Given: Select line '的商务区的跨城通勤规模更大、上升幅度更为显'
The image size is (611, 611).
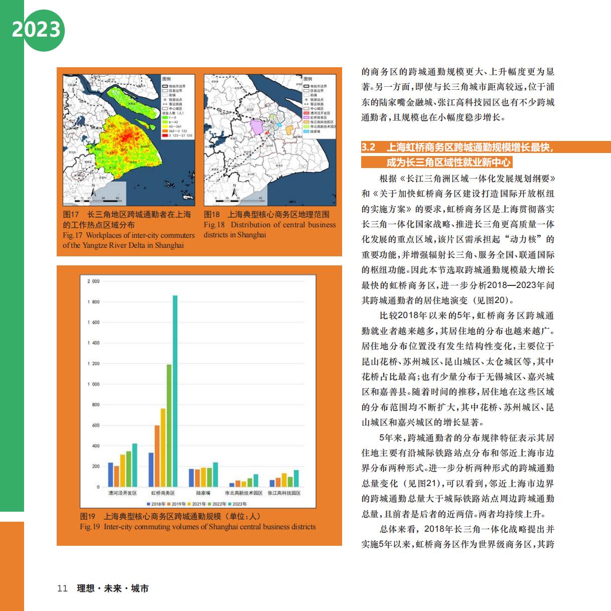Looking at the screenshot, I should [x=458, y=72].
